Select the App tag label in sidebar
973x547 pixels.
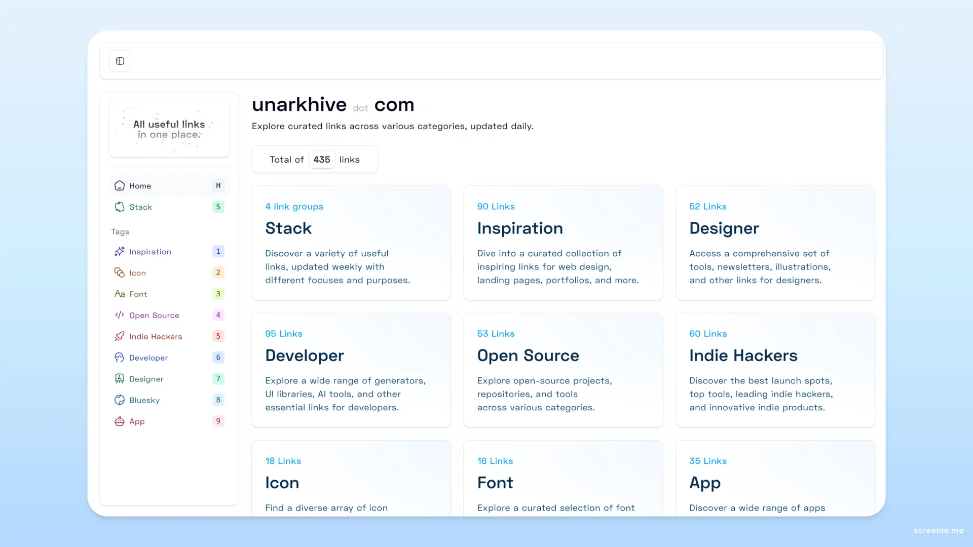coord(137,421)
